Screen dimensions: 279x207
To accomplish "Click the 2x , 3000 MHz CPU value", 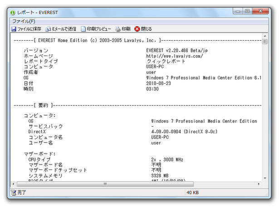I will [167, 160].
